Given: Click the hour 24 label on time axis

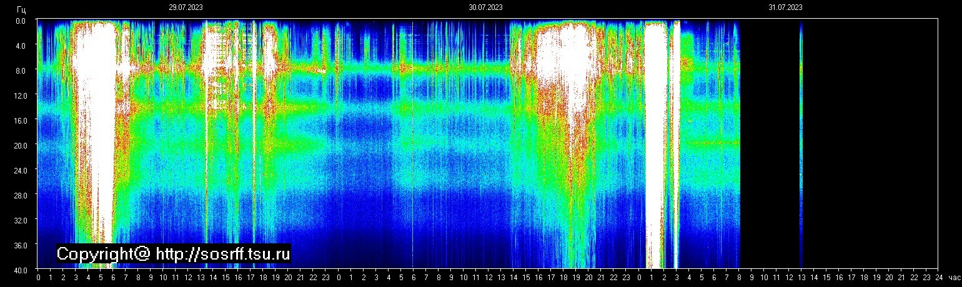Looking at the screenshot, I should [x=938, y=277].
